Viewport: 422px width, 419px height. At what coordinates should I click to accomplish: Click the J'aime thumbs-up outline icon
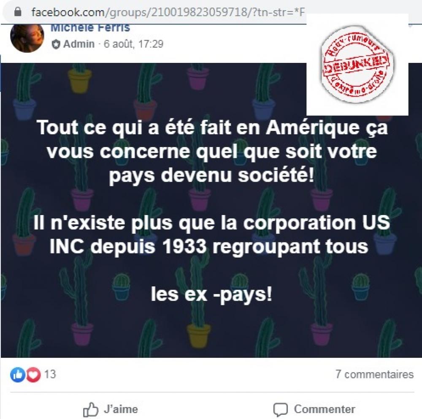tap(90, 409)
